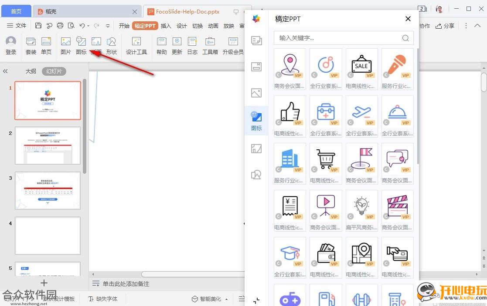The width and height of the screenshot is (487, 306).
Task: Click the notes area 单击此处添加备注
Action: 126,284
